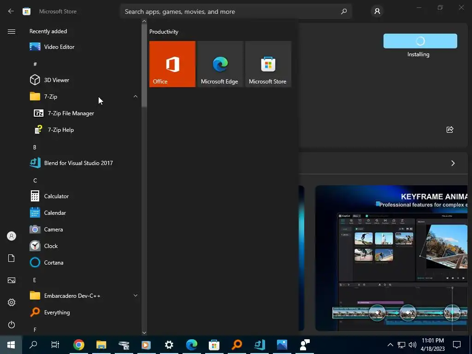Open the Calendar app

pos(84,213)
